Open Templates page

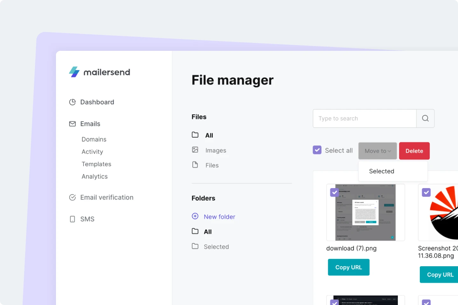[96, 164]
